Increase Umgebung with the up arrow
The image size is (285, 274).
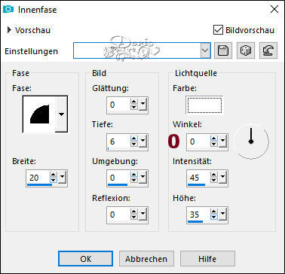(x=134, y=175)
